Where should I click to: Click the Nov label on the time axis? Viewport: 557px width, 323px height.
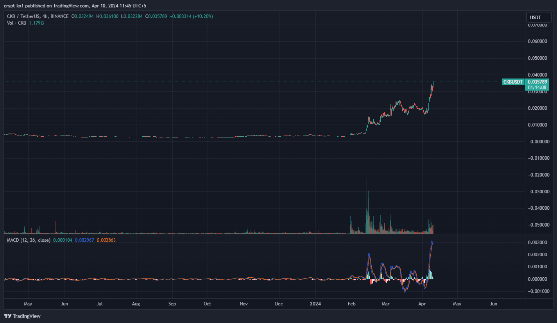(244, 303)
